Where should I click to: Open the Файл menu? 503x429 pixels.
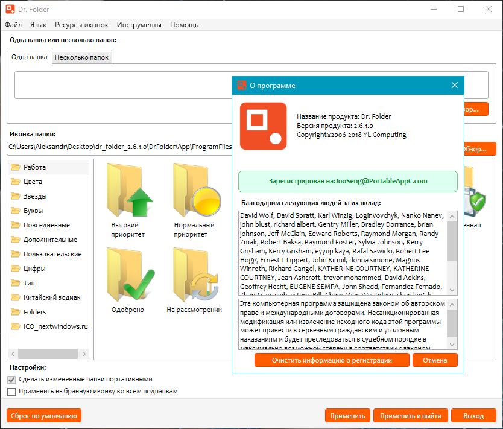pos(13,25)
